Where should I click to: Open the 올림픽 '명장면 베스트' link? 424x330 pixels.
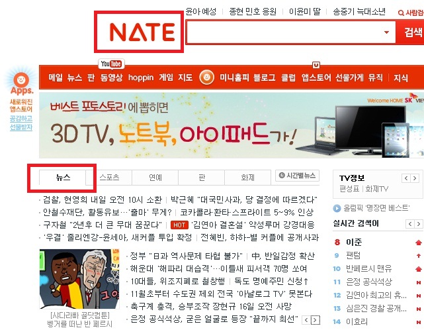[376, 208]
